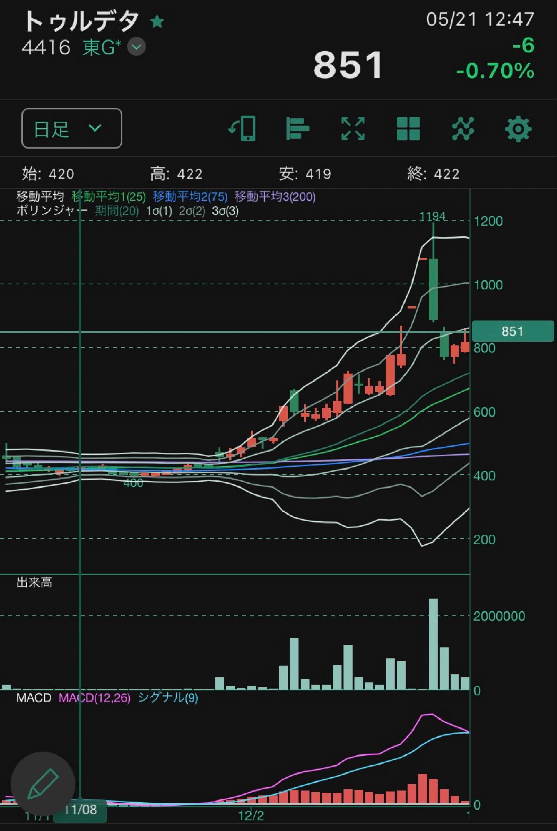The width and height of the screenshot is (557, 831).
Task: Tap the pencil drawing tool button
Action: [43, 784]
